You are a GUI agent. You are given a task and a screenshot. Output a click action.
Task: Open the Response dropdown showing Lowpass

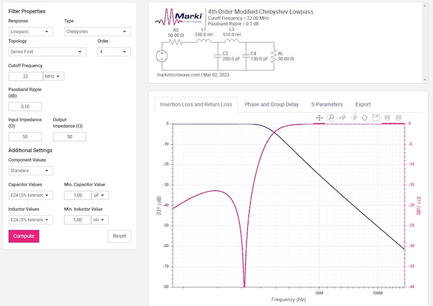pos(30,32)
